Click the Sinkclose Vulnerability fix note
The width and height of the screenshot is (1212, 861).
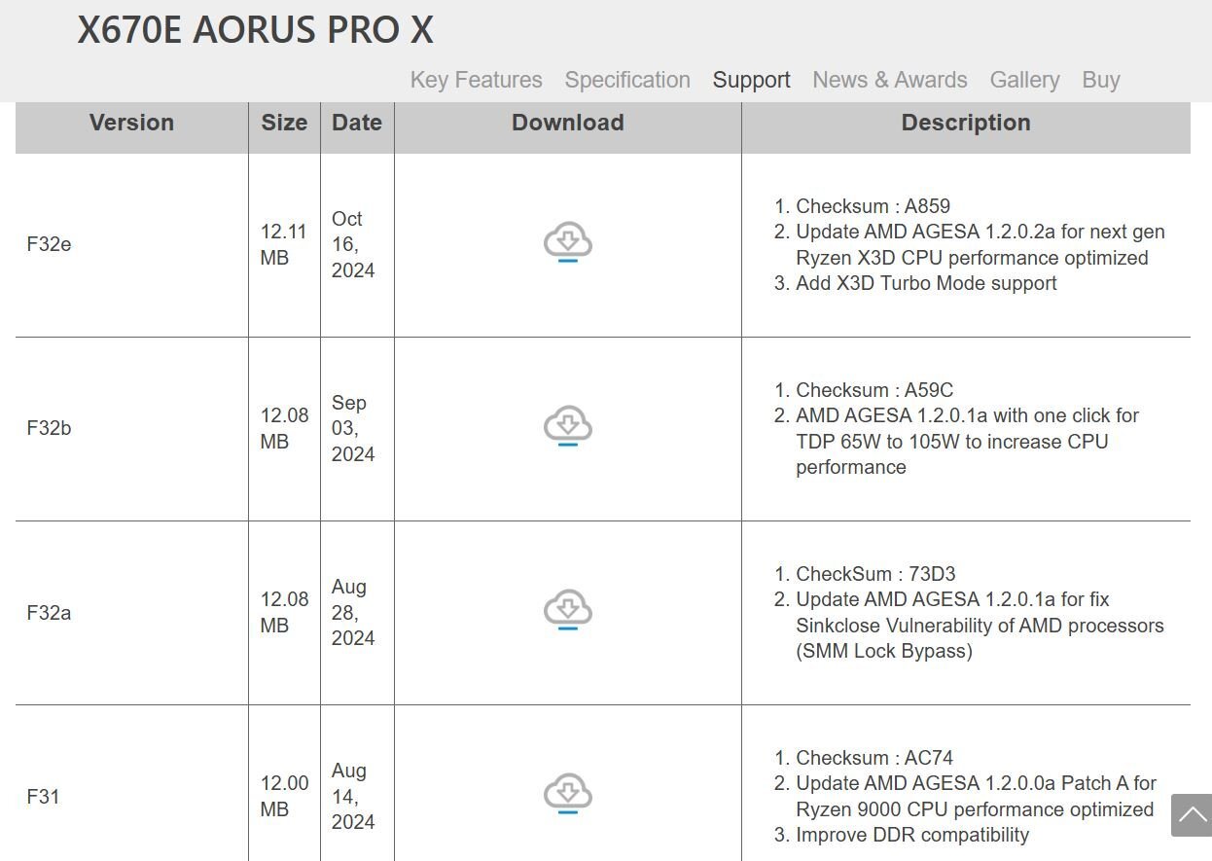[x=980, y=625]
